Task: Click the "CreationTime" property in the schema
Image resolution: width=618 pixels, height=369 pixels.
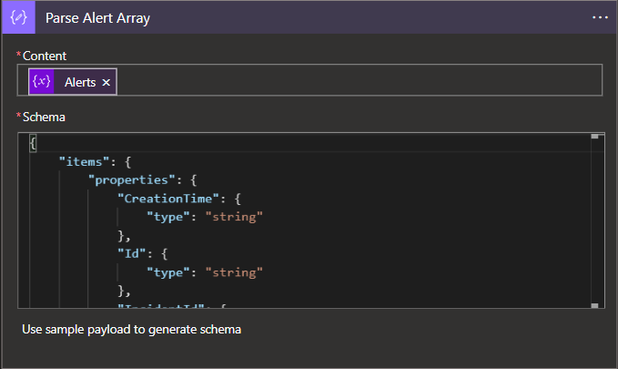Action: [168, 199]
